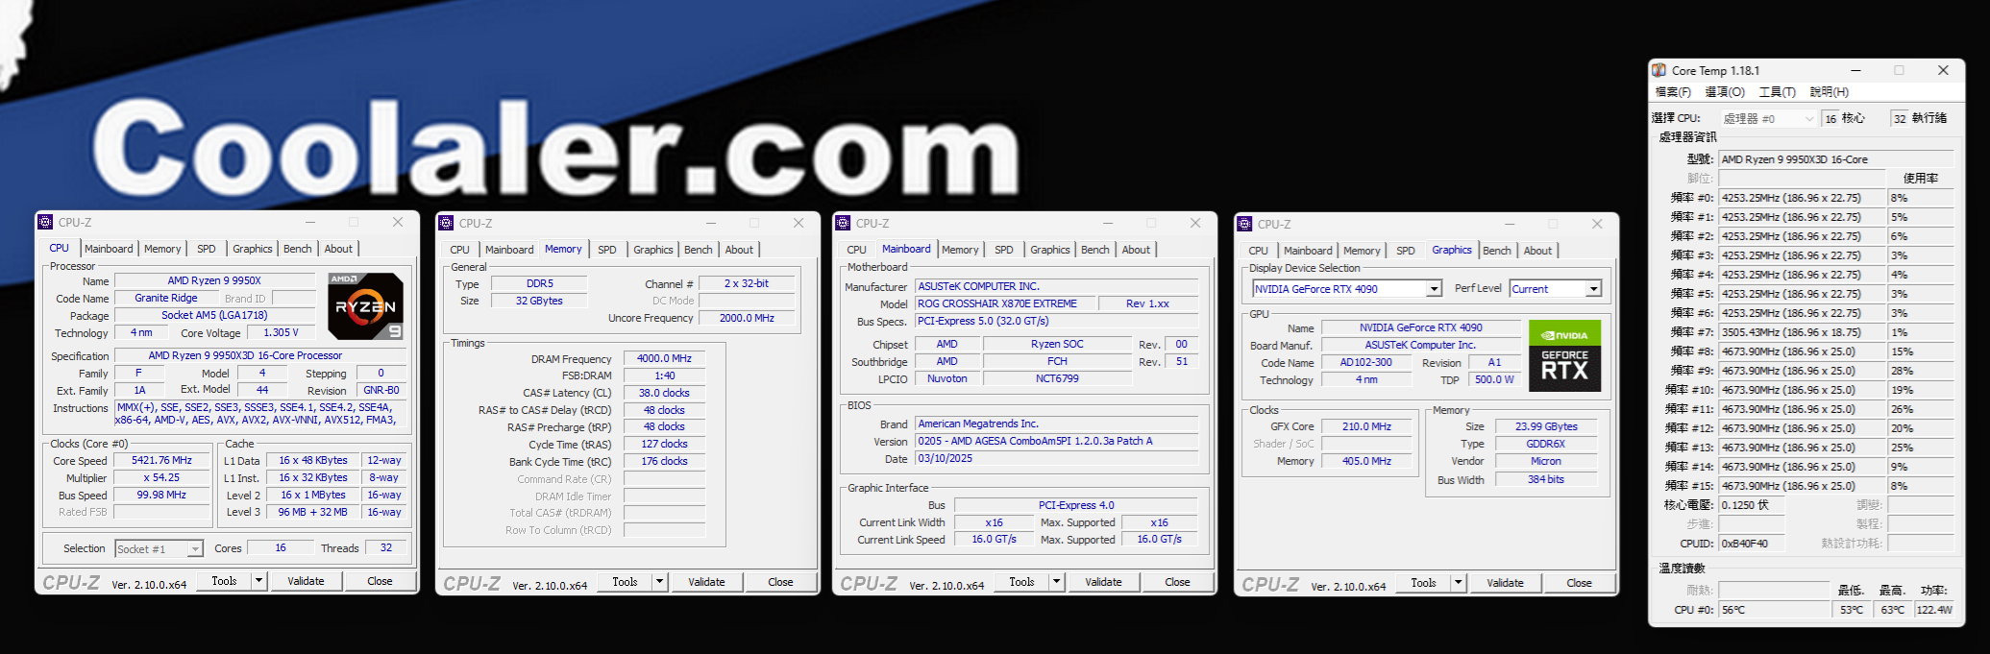Switch to SPD tab in the processor CPU-Z window
The height and width of the screenshot is (654, 1990).
[207, 249]
